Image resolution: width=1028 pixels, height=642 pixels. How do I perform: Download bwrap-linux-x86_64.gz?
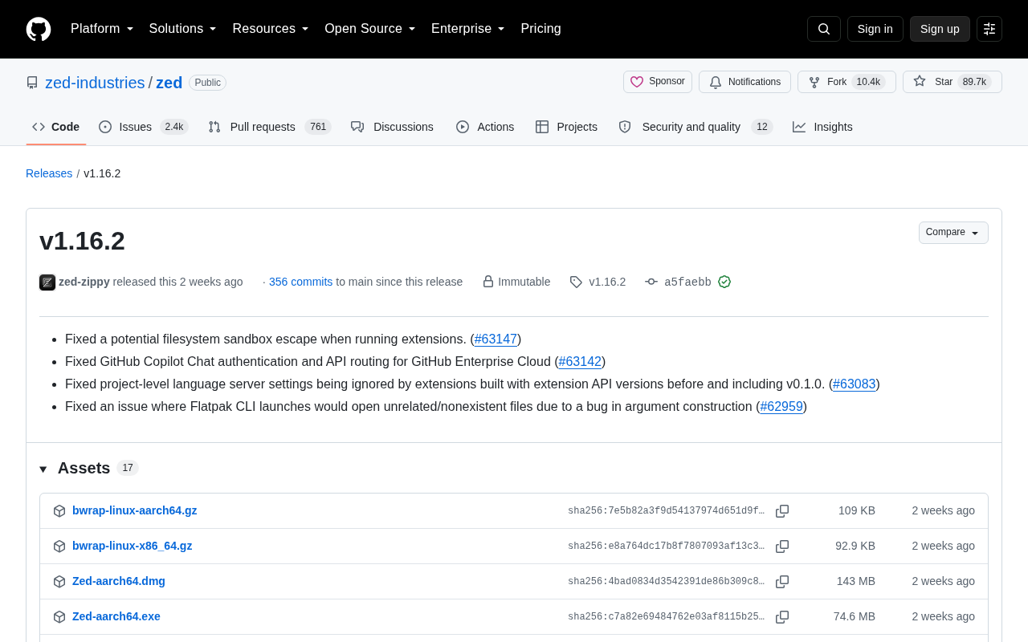(x=132, y=546)
